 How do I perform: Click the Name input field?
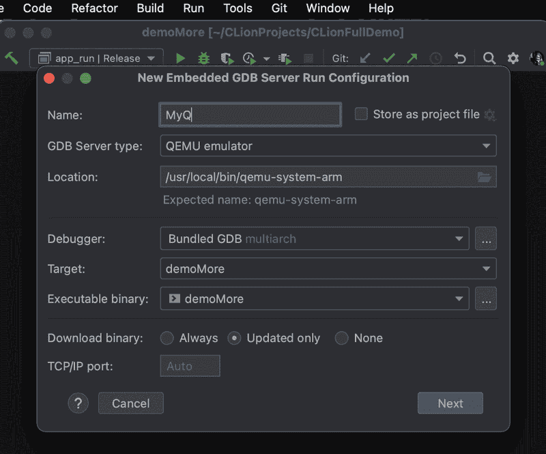pyautogui.click(x=250, y=115)
